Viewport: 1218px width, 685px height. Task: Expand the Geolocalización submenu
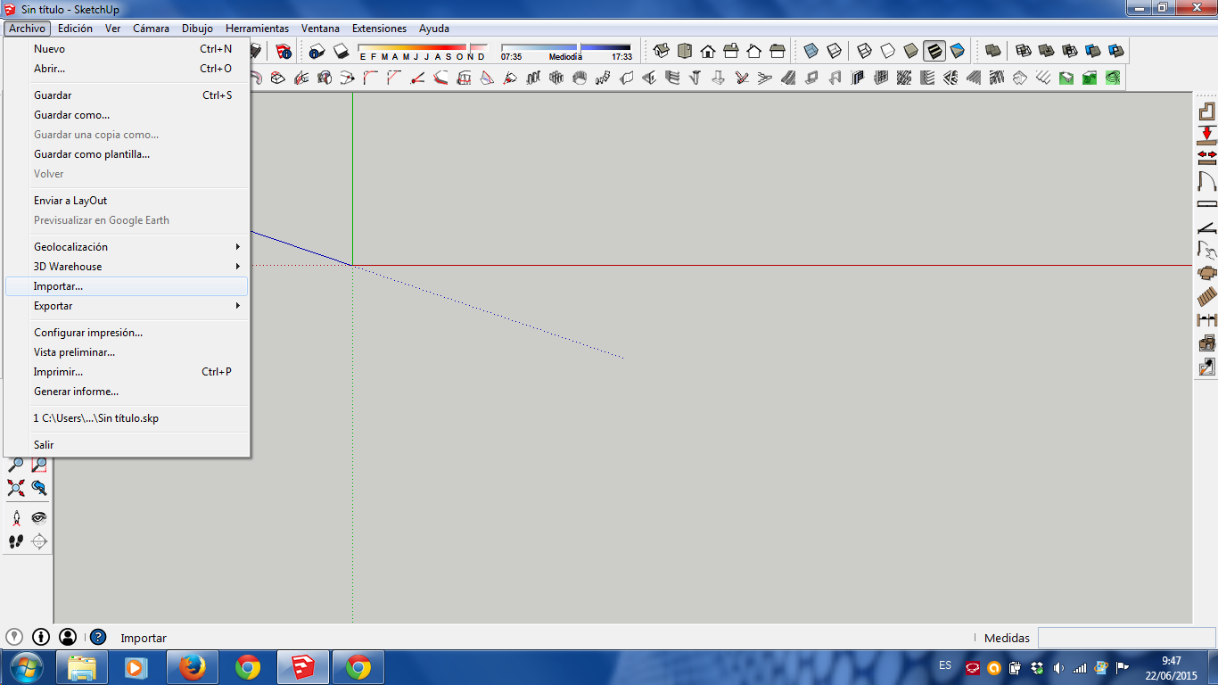click(127, 247)
